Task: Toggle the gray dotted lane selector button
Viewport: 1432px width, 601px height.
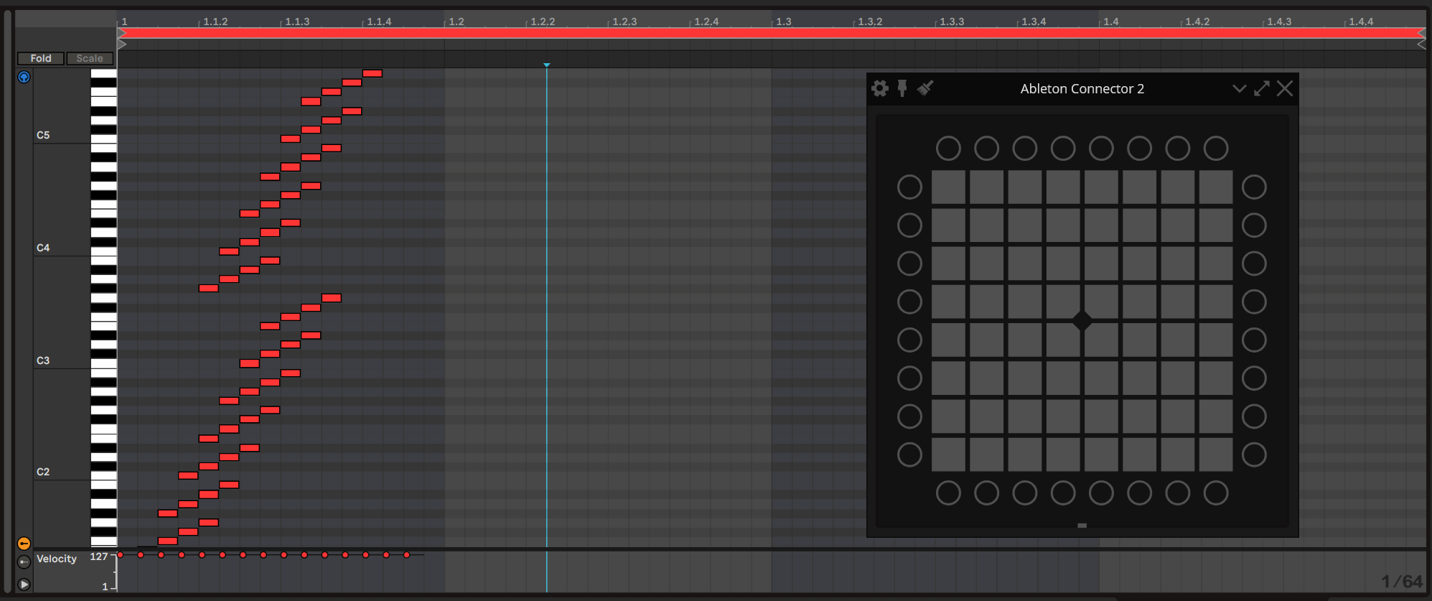Action: (24, 562)
